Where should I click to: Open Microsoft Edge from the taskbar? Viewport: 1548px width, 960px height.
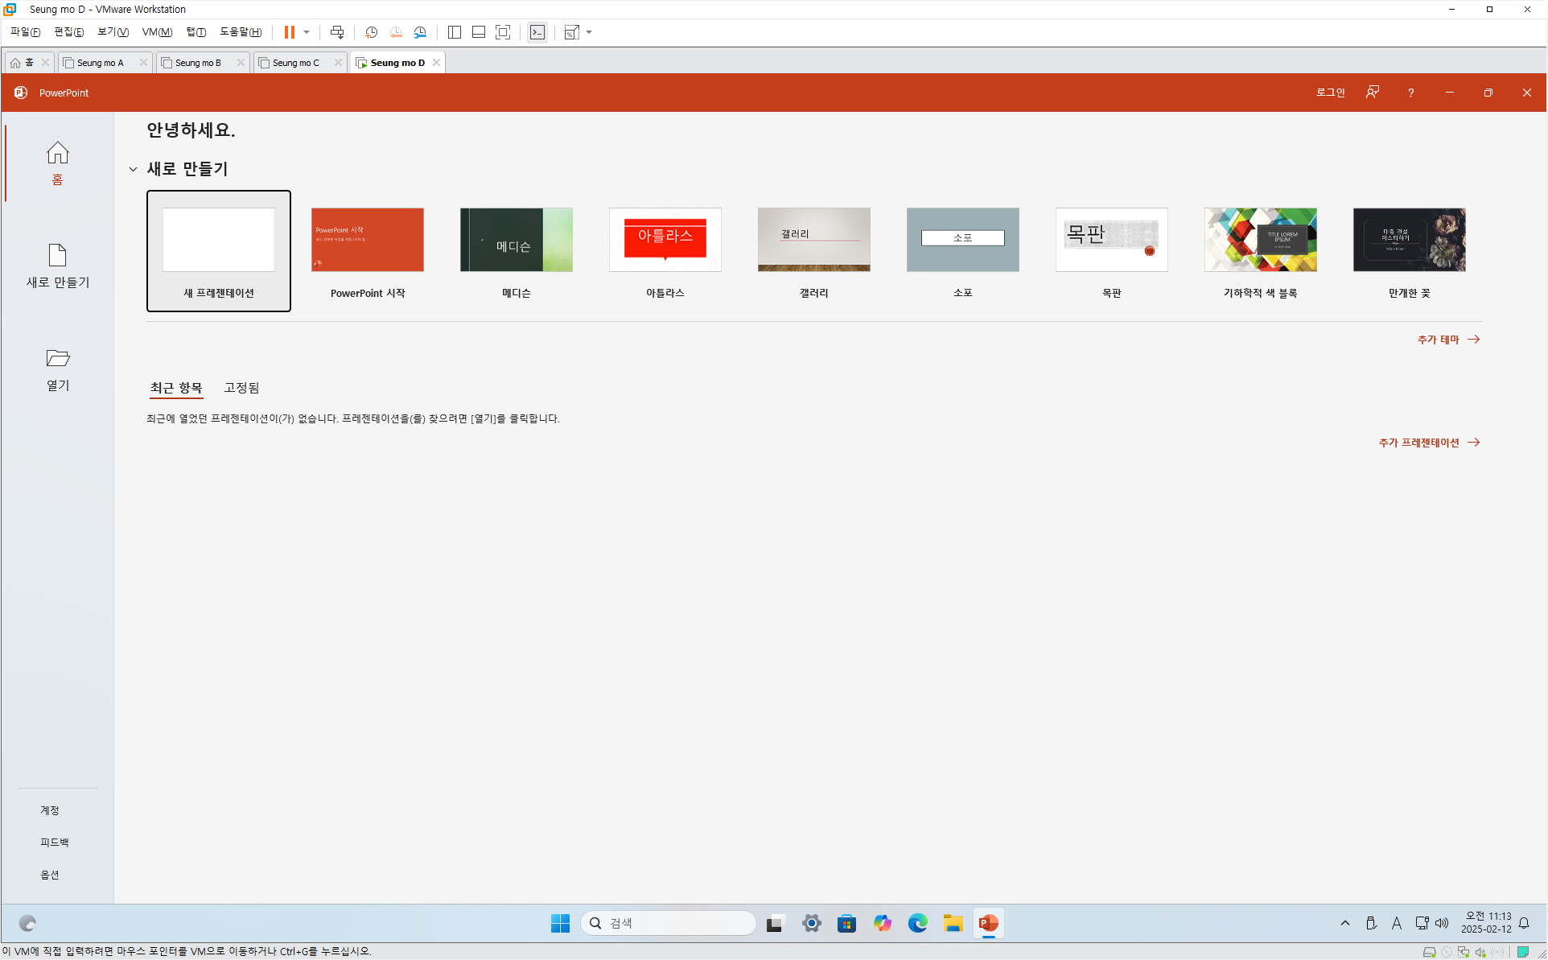917,923
